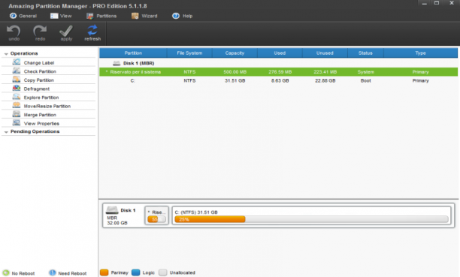Click the orange Primary legend swatch
The width and height of the screenshot is (460, 277).
[104, 272]
